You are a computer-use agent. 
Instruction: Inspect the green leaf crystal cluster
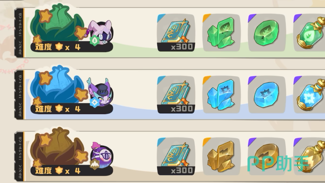click(221, 32)
